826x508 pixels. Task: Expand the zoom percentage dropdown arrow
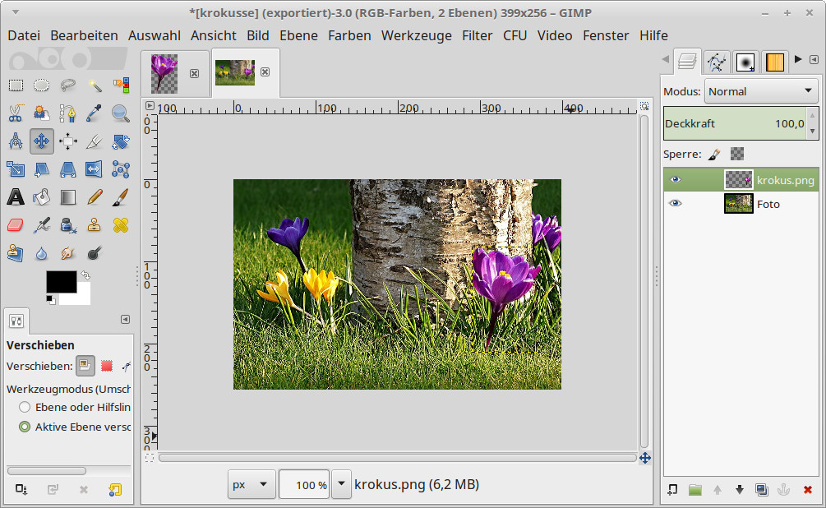coord(342,485)
